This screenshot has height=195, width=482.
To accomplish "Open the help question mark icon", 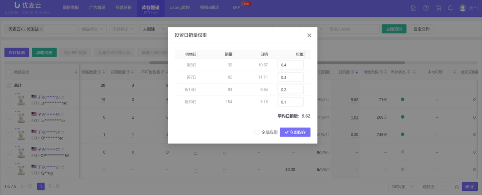I will (426, 8).
